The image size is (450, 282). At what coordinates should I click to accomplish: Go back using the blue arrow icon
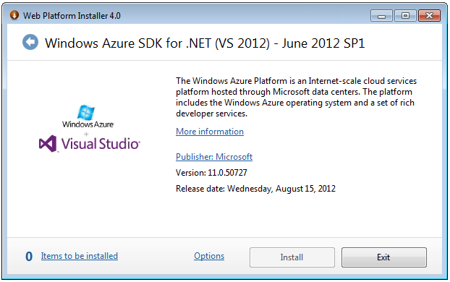[30, 42]
